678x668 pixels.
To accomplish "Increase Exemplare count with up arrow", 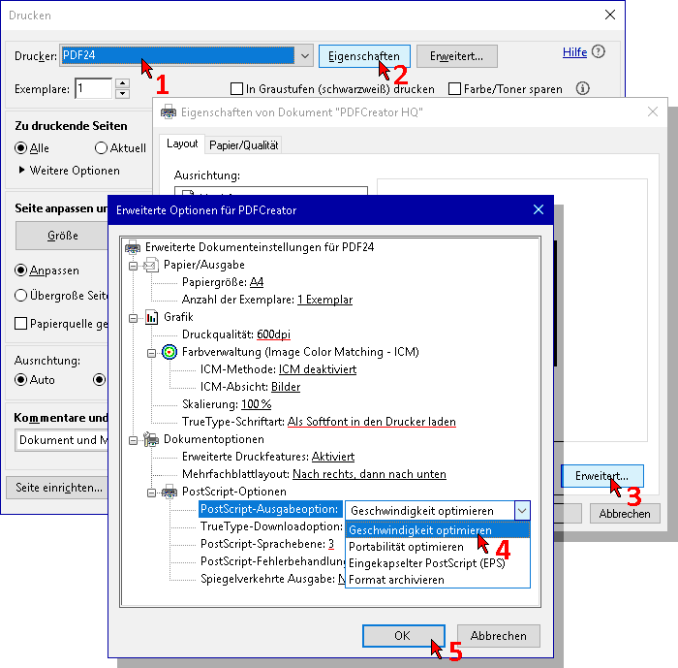I will [122, 83].
